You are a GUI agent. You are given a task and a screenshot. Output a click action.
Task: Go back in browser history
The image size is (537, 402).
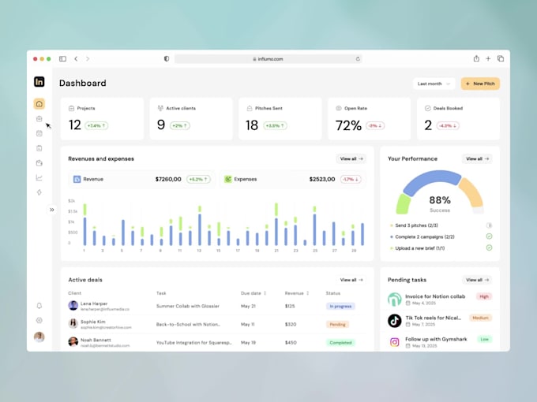[x=76, y=59]
